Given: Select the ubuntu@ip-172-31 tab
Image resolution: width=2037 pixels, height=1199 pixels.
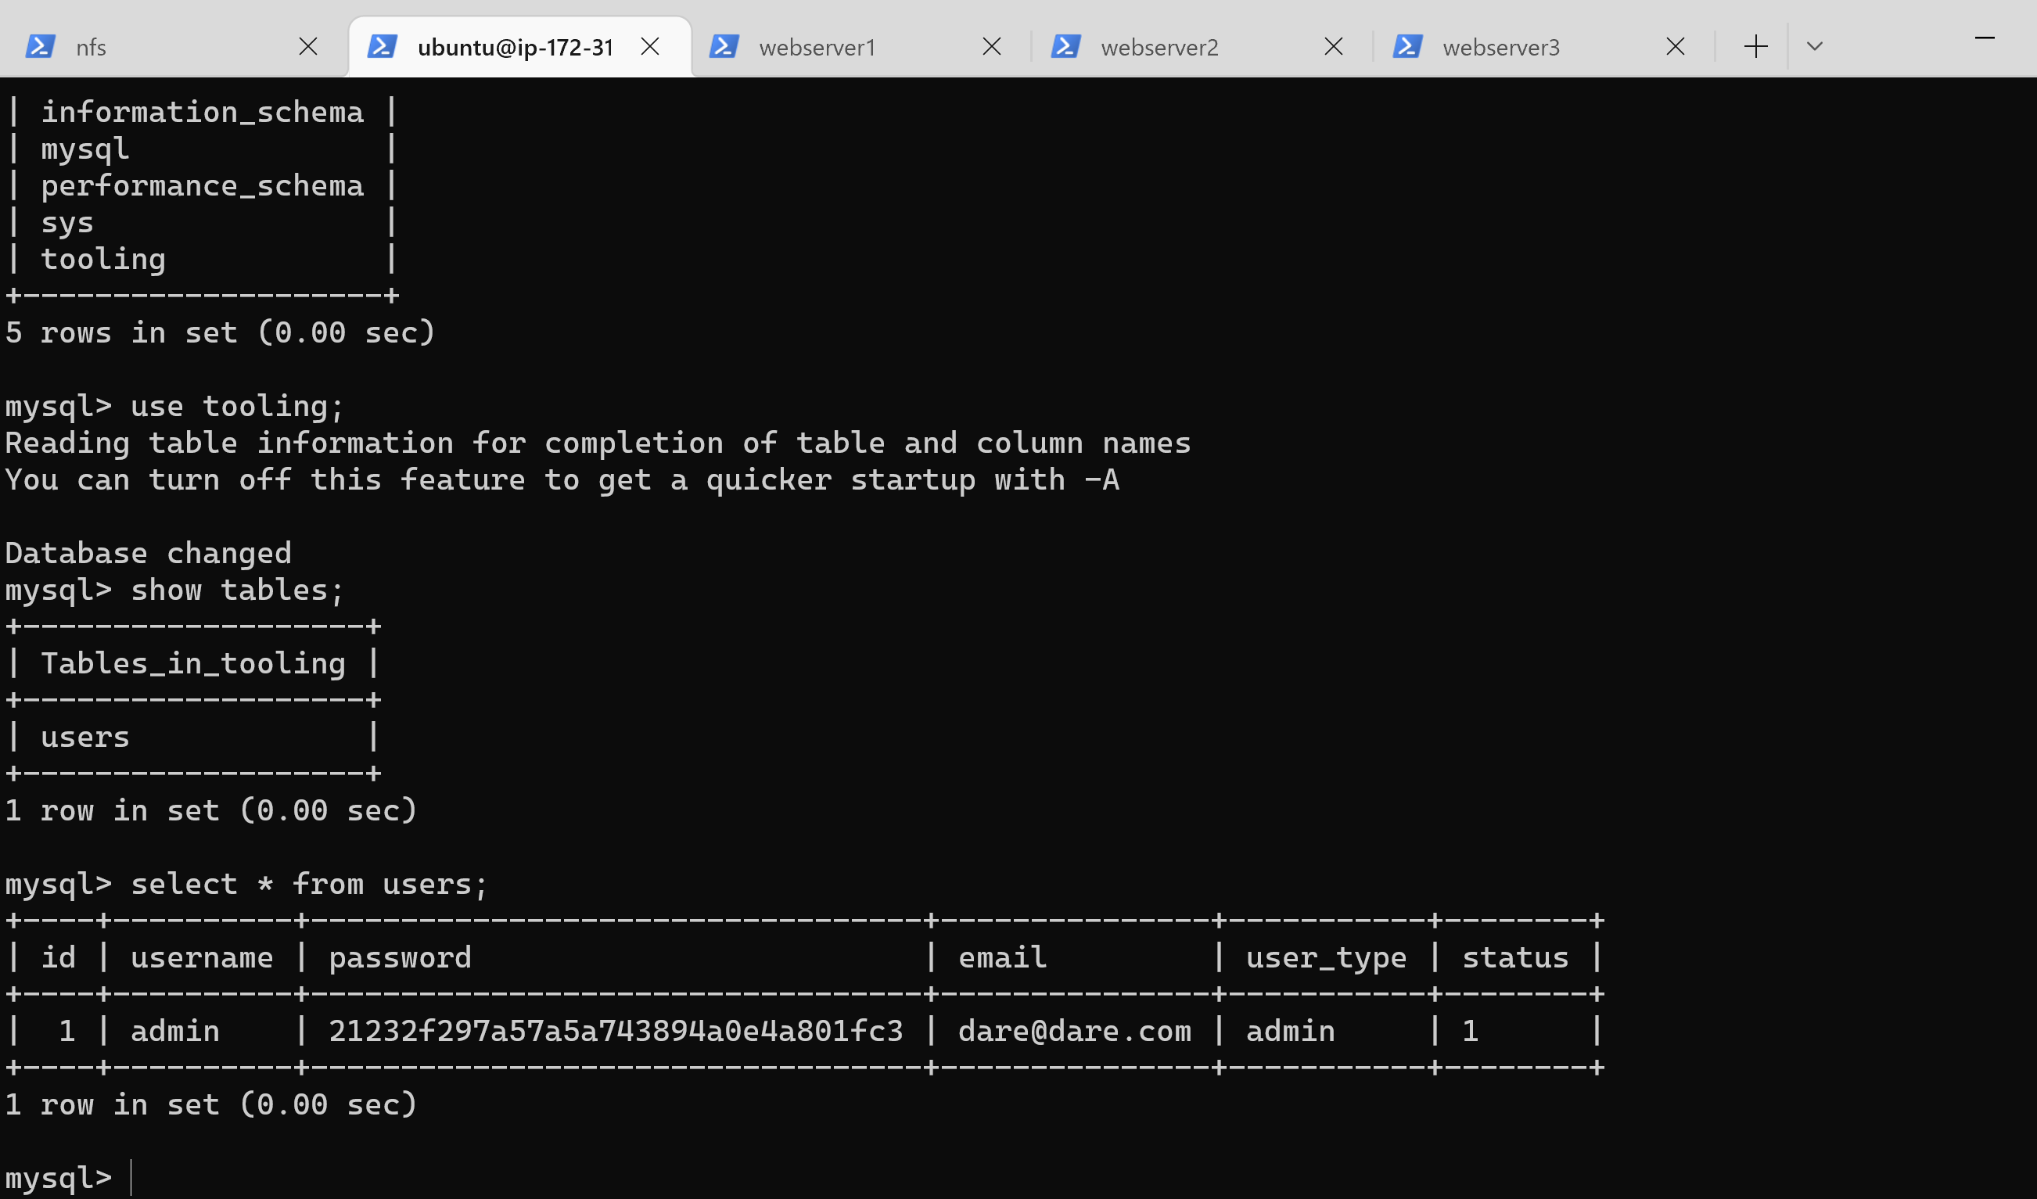Looking at the screenshot, I should 515,48.
